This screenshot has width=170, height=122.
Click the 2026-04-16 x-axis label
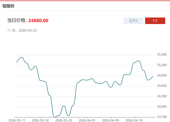point(134,120)
